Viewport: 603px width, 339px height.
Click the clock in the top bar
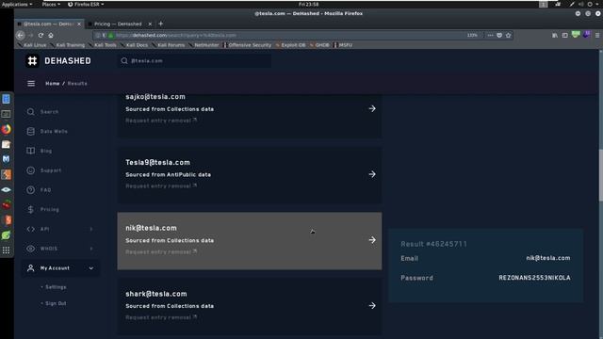(308, 4)
